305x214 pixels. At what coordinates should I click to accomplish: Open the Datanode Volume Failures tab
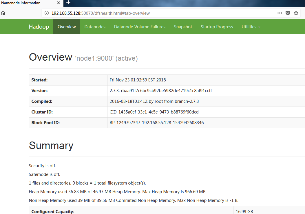(140, 27)
